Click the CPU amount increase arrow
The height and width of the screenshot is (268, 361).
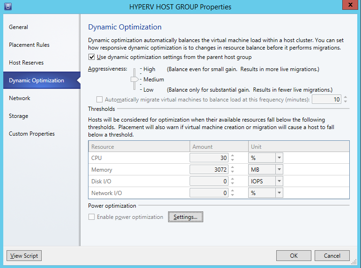(233, 156)
